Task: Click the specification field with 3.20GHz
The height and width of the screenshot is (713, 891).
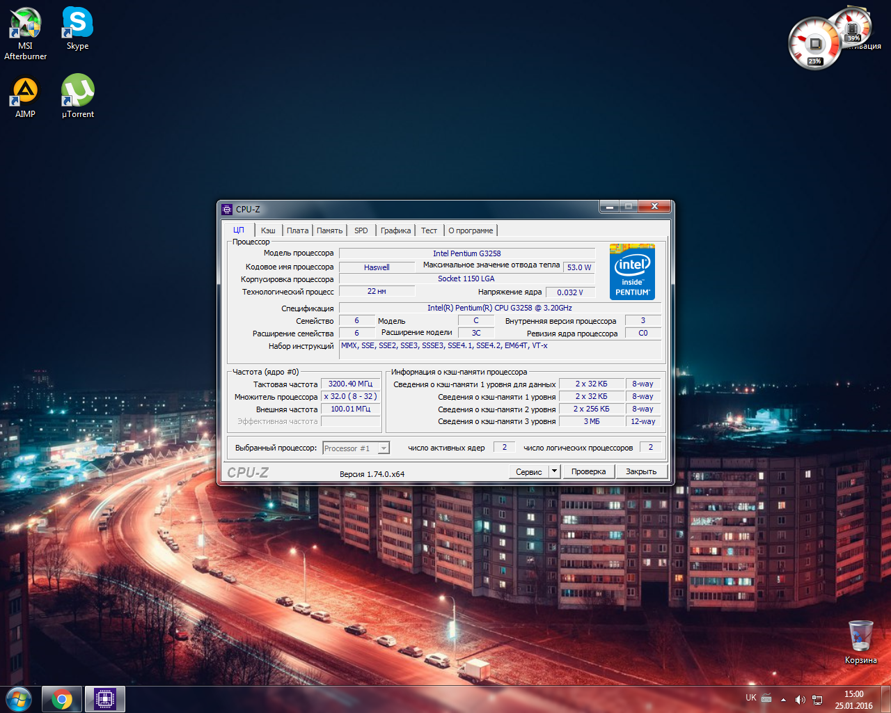Action: pos(500,308)
